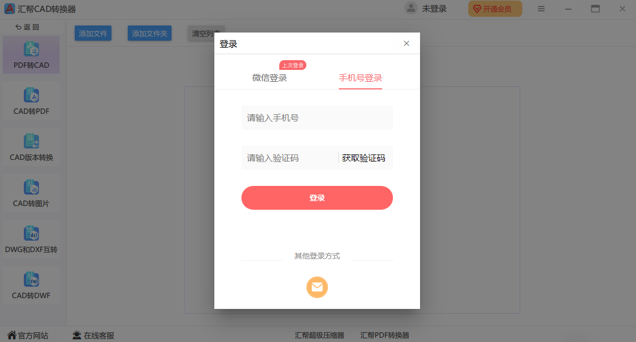Viewport: 636px width, 342px height.
Task: Click the 添加文件 button
Action: tap(93, 33)
